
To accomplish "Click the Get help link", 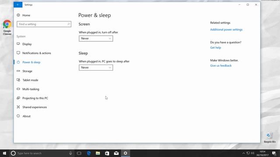I will [x=216, y=48].
